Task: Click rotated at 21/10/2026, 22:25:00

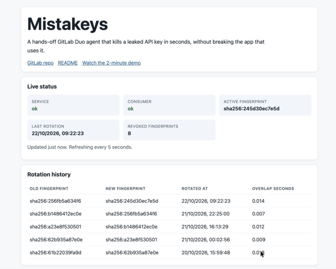Action: (x=205, y=214)
